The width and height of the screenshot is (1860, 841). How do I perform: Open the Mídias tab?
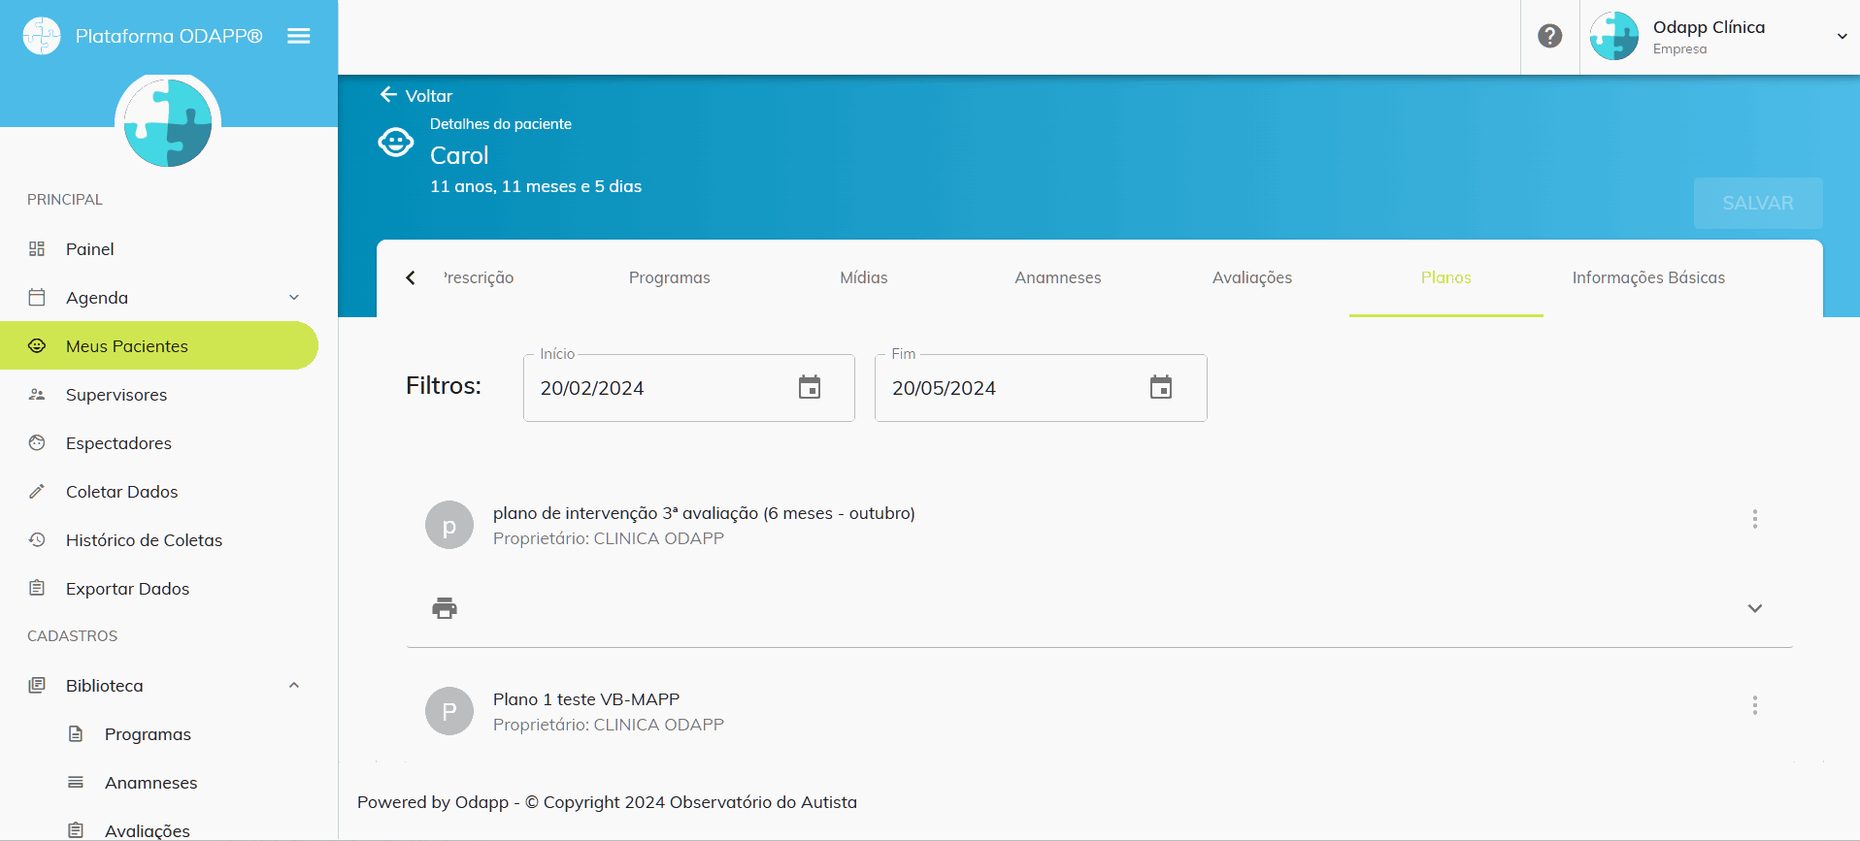(864, 277)
